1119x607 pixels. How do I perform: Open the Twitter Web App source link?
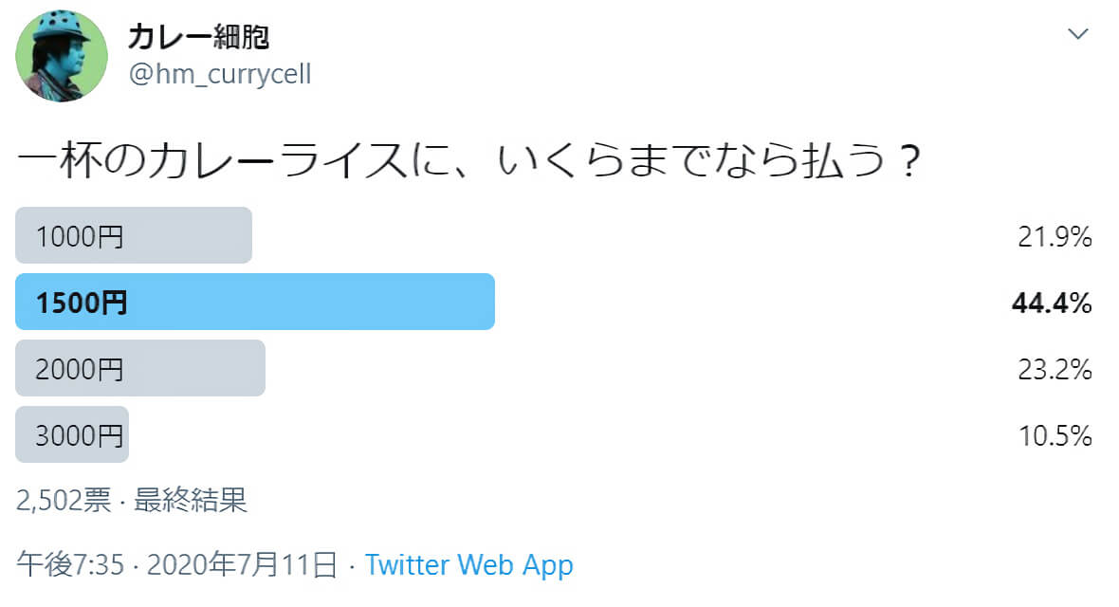pyautogui.click(x=468, y=565)
